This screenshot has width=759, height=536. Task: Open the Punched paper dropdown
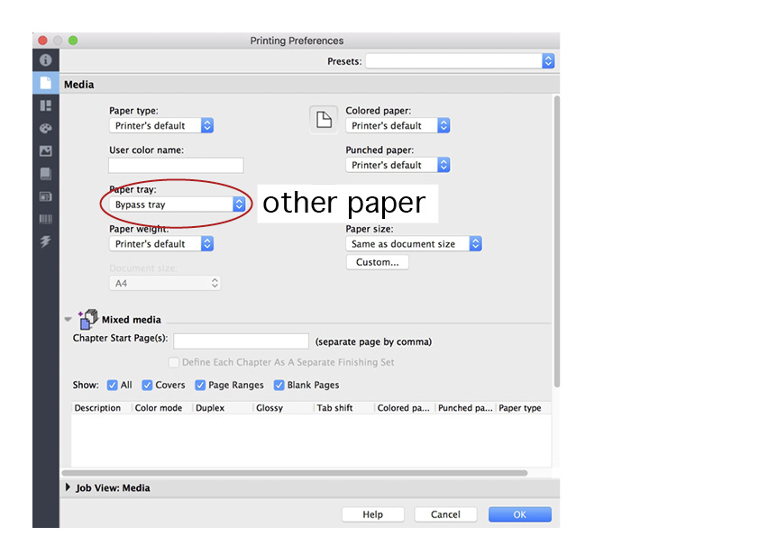click(x=398, y=165)
